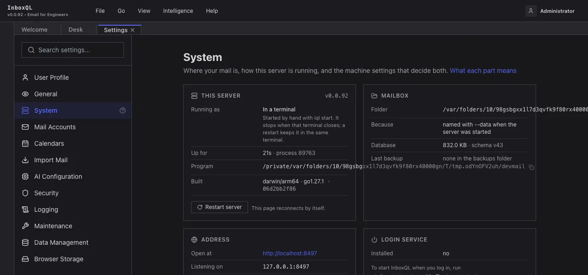588x275 pixels.
Task: Close the Settings tab
Action: pos(133,30)
